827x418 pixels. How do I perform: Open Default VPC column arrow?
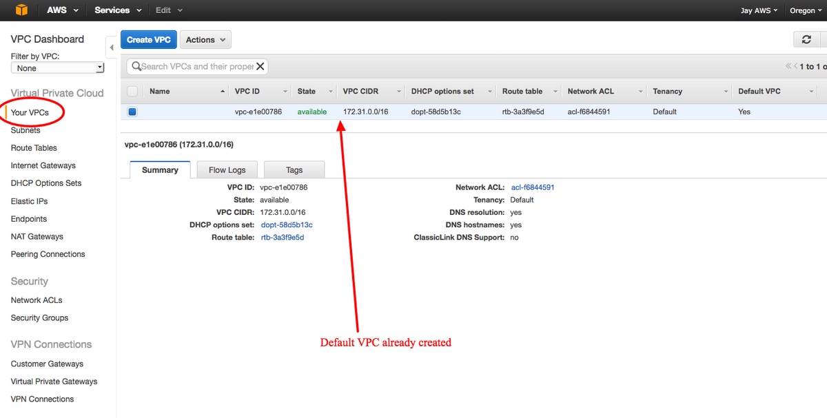[812, 92]
